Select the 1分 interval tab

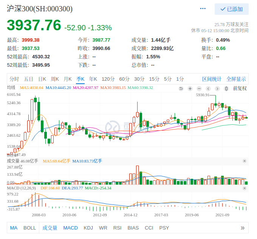click(x=180, y=79)
